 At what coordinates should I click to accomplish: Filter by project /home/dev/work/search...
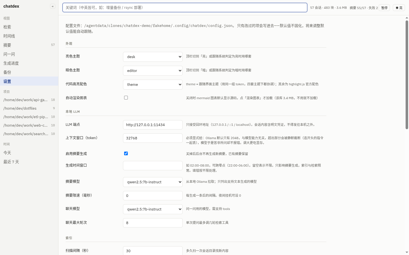click(29, 134)
